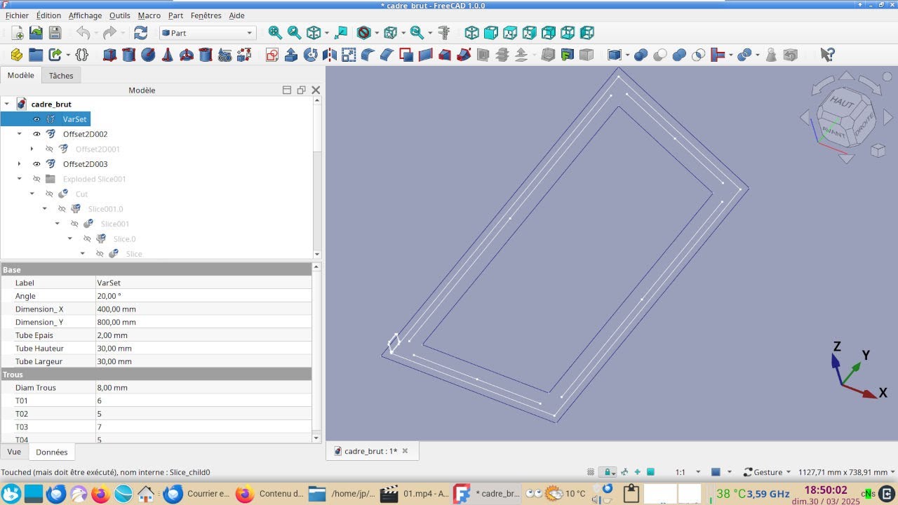Image resolution: width=898 pixels, height=505 pixels.
Task: Show the Offset2D001 object
Action: coord(50,149)
